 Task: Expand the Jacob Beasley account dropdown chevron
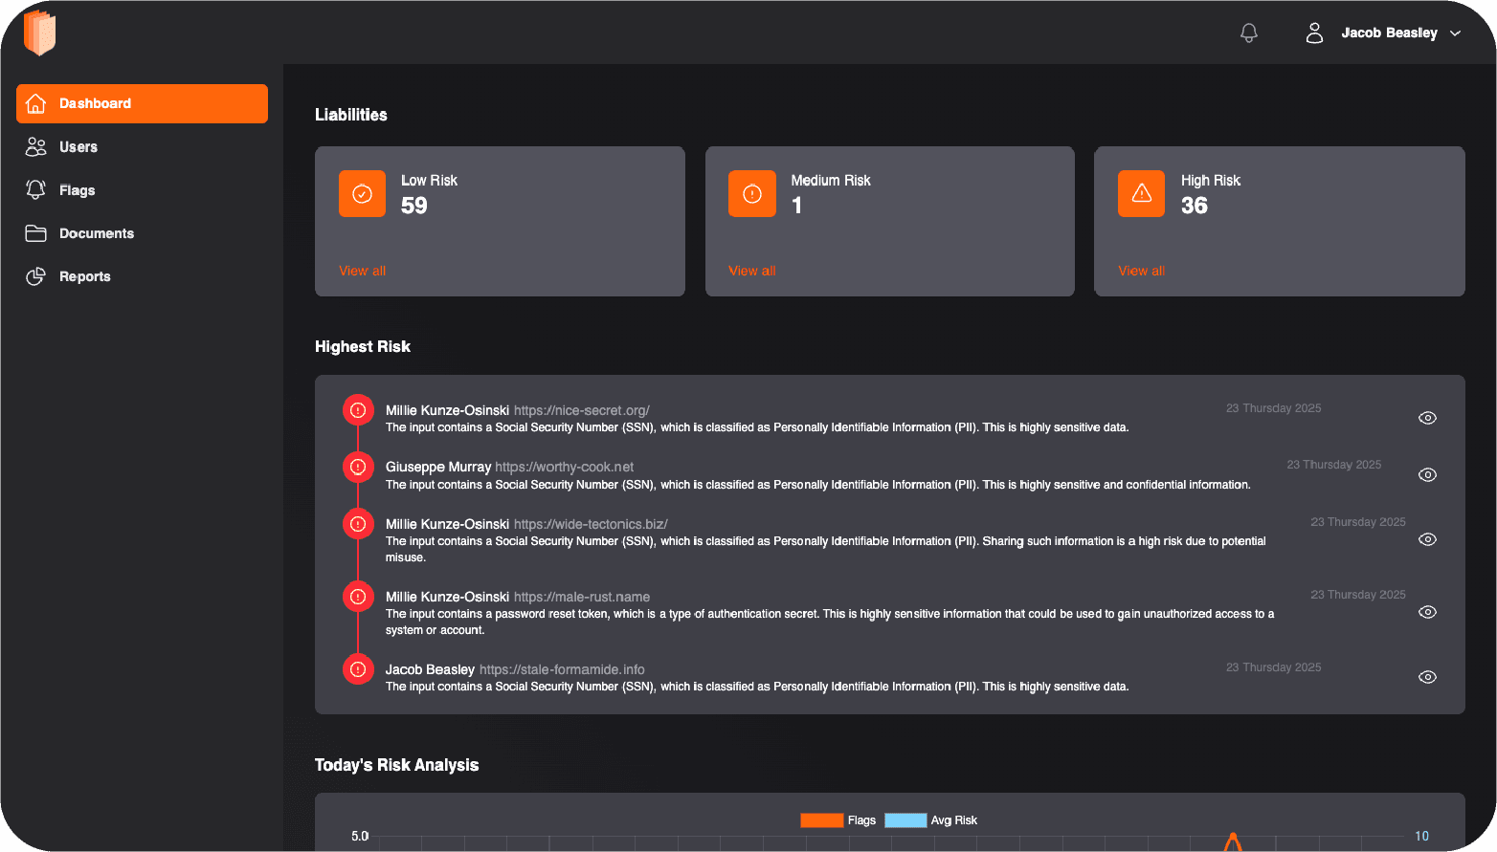click(x=1455, y=33)
